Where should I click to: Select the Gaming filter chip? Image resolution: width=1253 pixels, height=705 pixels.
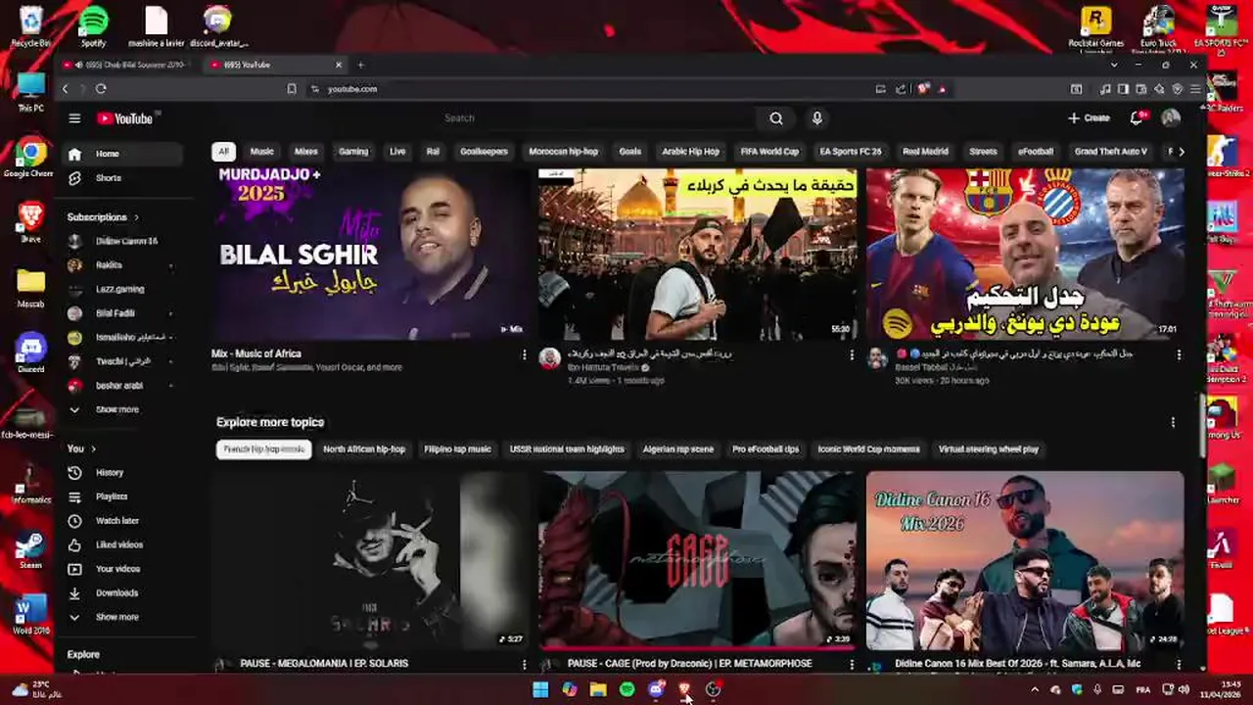353,152
